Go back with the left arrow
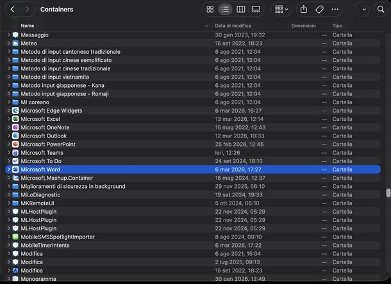Screen dimensions: 391x284 12,10
